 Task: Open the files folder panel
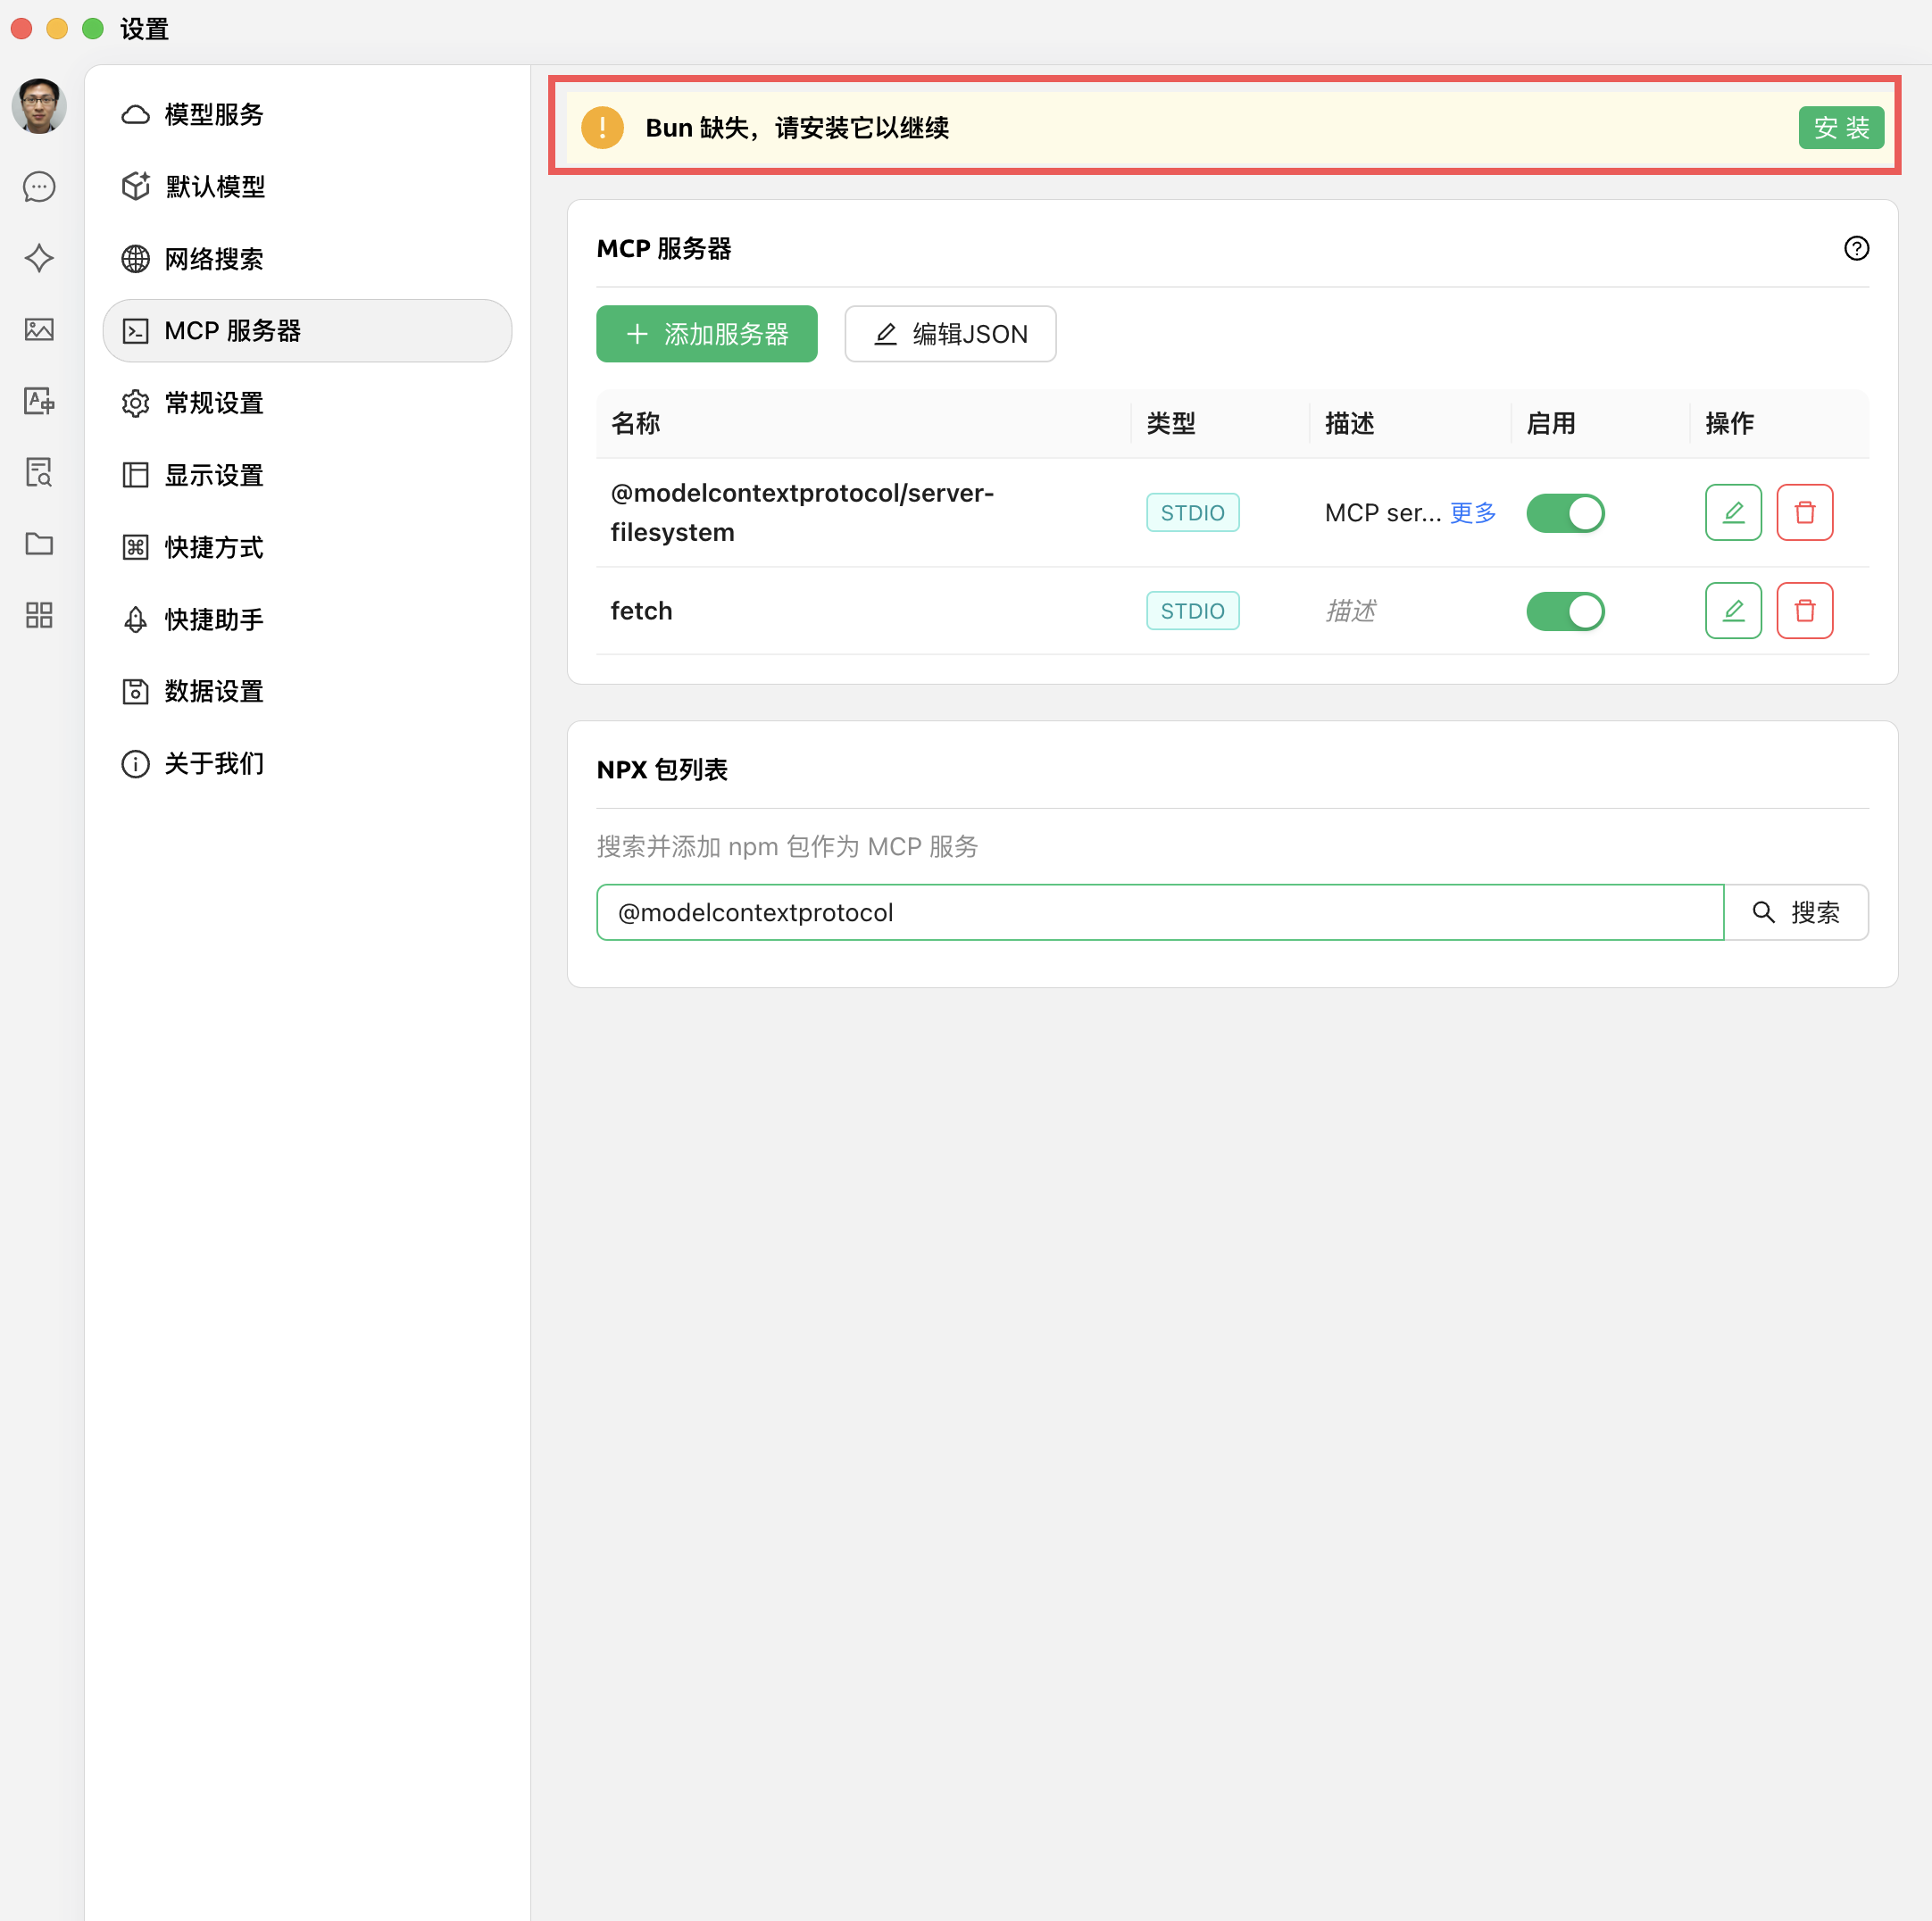[x=39, y=544]
